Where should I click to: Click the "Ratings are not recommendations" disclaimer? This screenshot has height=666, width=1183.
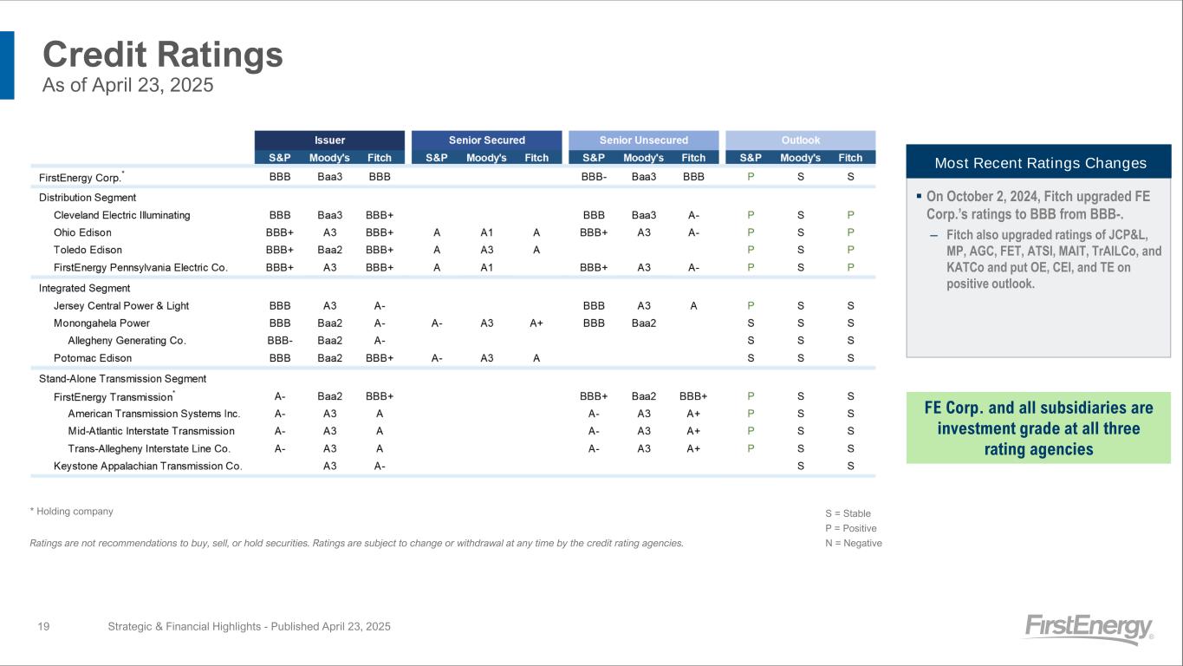click(356, 544)
